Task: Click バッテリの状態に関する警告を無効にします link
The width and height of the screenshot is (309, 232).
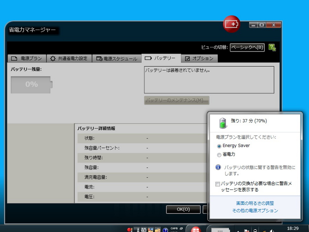Action: (x=260, y=170)
